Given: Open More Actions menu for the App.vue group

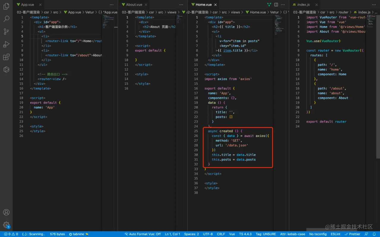Looking at the screenshot, I should pos(112,5).
